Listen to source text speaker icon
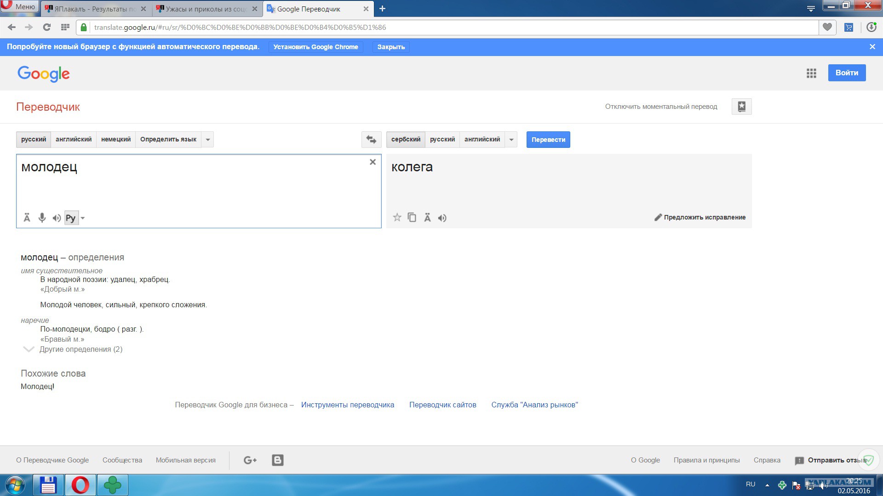 pos(57,218)
